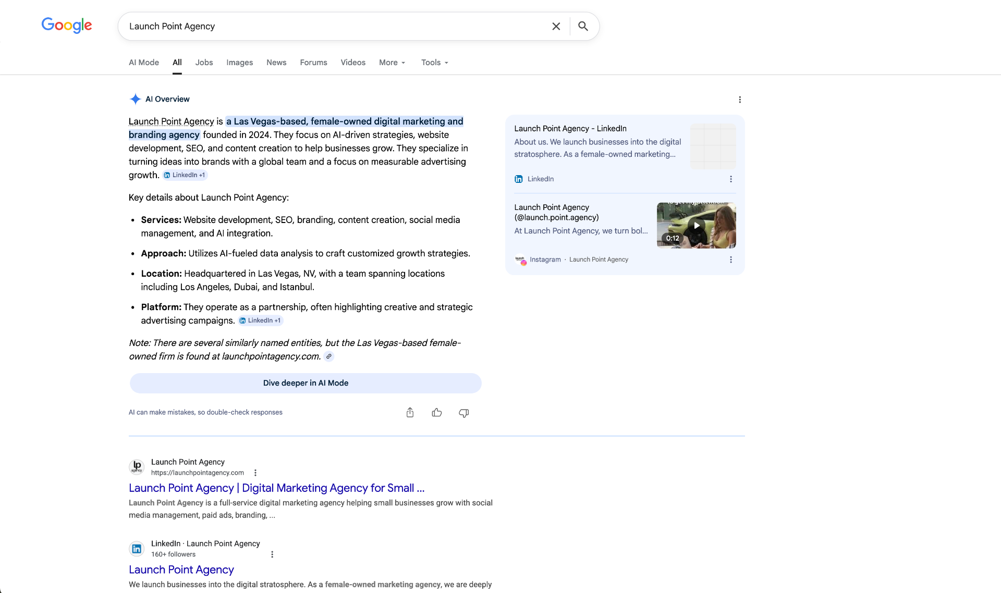1001x593 pixels.
Task: Open the Jobs tab
Action: pyautogui.click(x=204, y=63)
